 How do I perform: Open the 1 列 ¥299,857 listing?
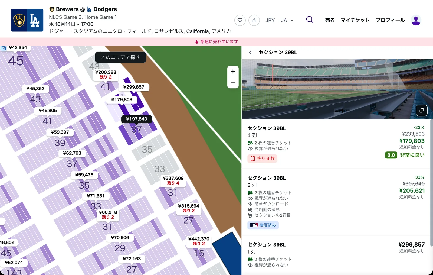pos(336,255)
